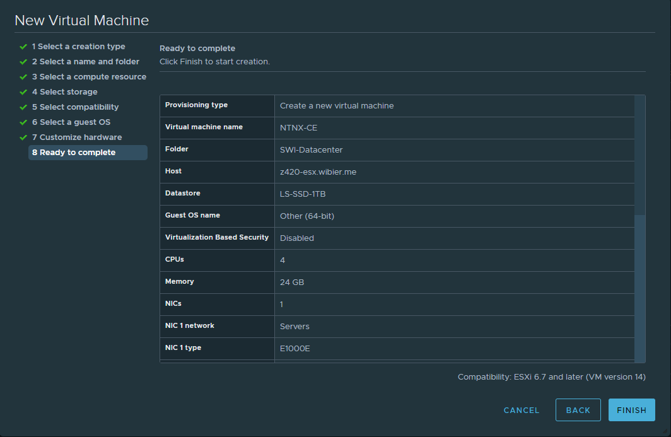Open step 6 Select a guest OS
The width and height of the screenshot is (671, 437).
pyautogui.click(x=71, y=122)
